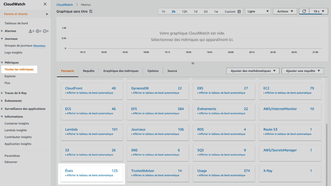The width and height of the screenshot is (331, 186).
Task: Open Logs Insights in the sidebar
Action: 13,52
